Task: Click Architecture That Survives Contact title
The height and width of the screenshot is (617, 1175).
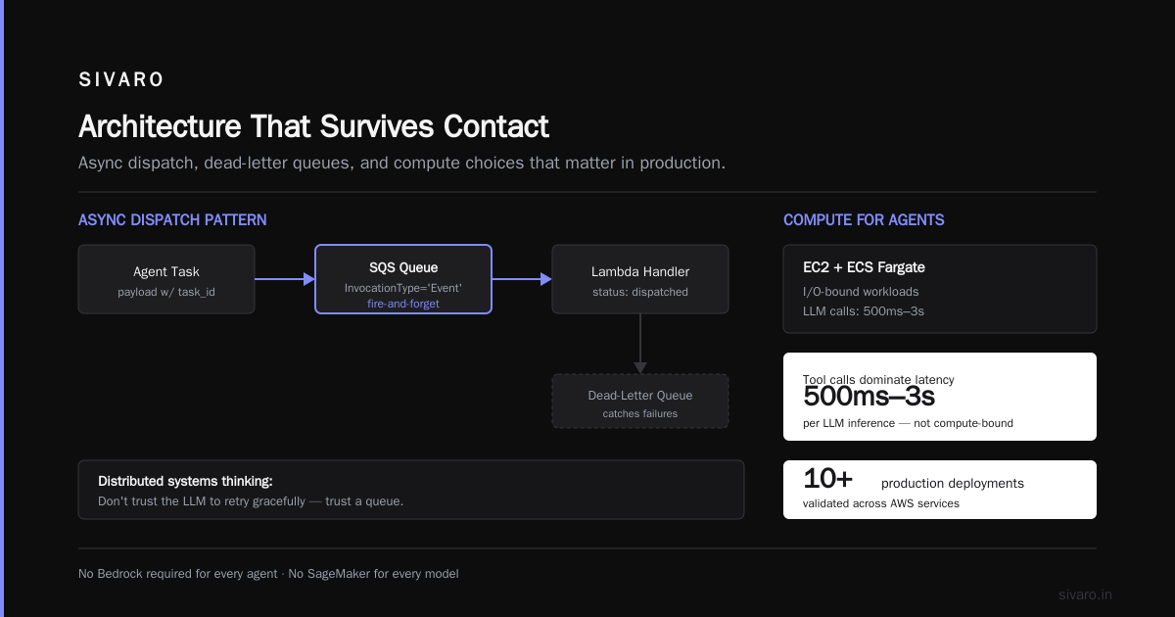Action: (x=313, y=126)
